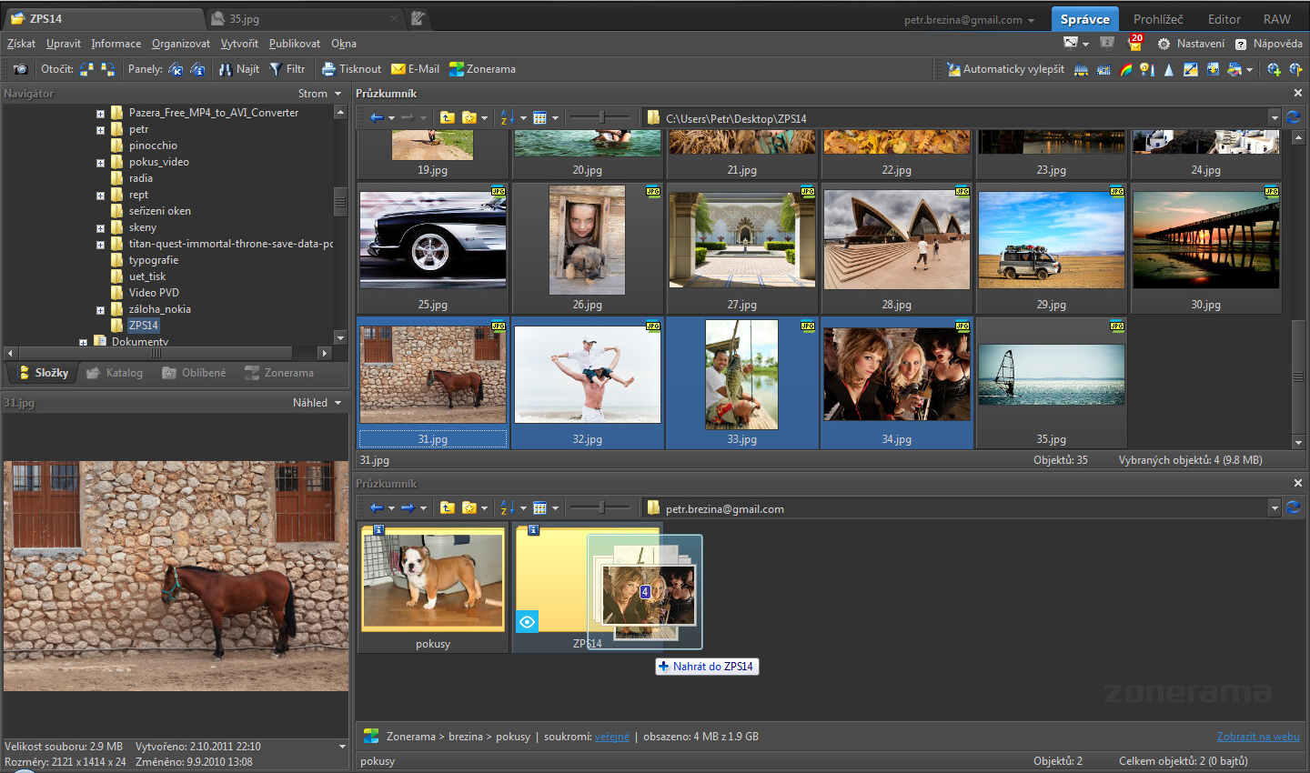Open the Levels histogram icon
Screen dimensions: 1310x773
1081,69
